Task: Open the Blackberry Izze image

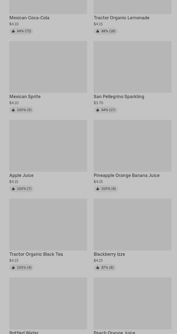Action: (x=132, y=225)
